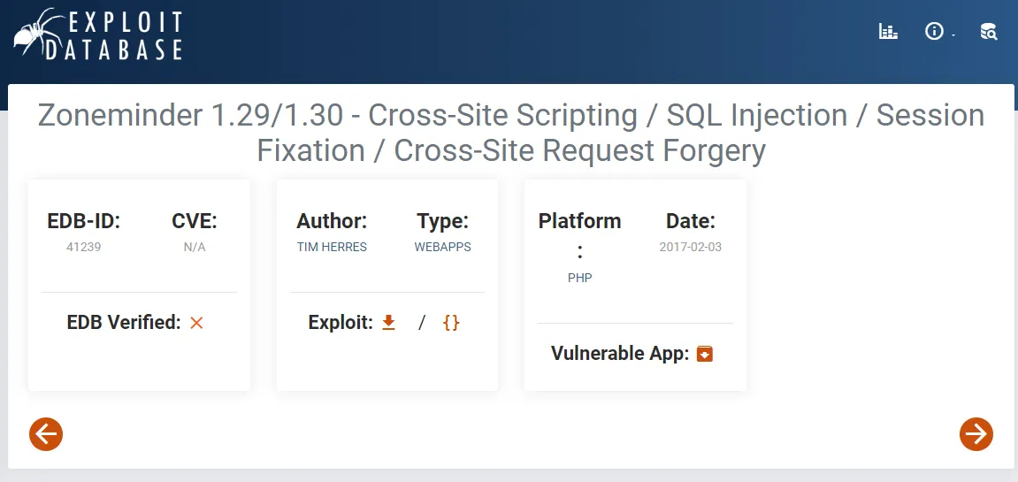The height and width of the screenshot is (482, 1018).
Task: Go to previous exploit with left arrow
Action: [46, 434]
